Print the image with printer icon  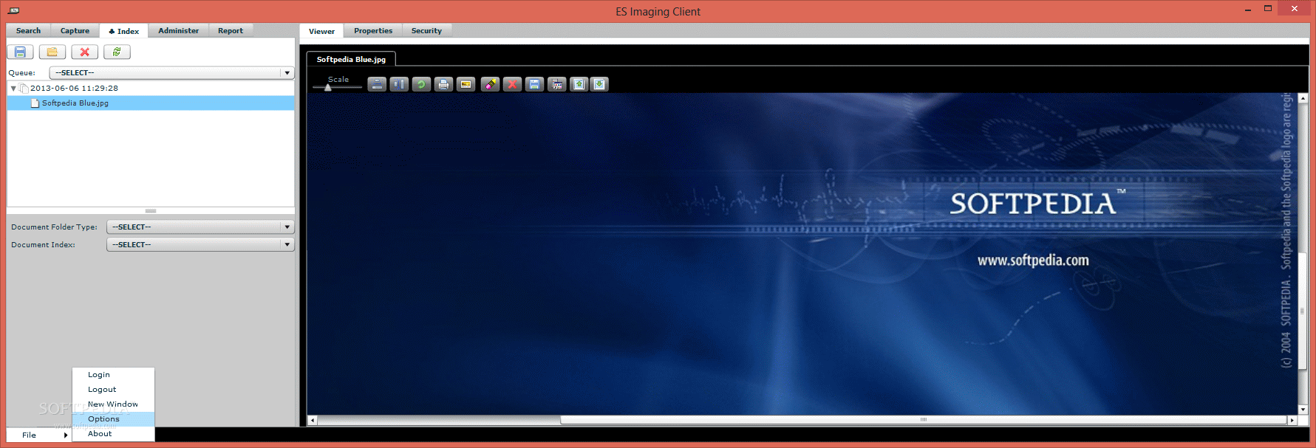(443, 84)
